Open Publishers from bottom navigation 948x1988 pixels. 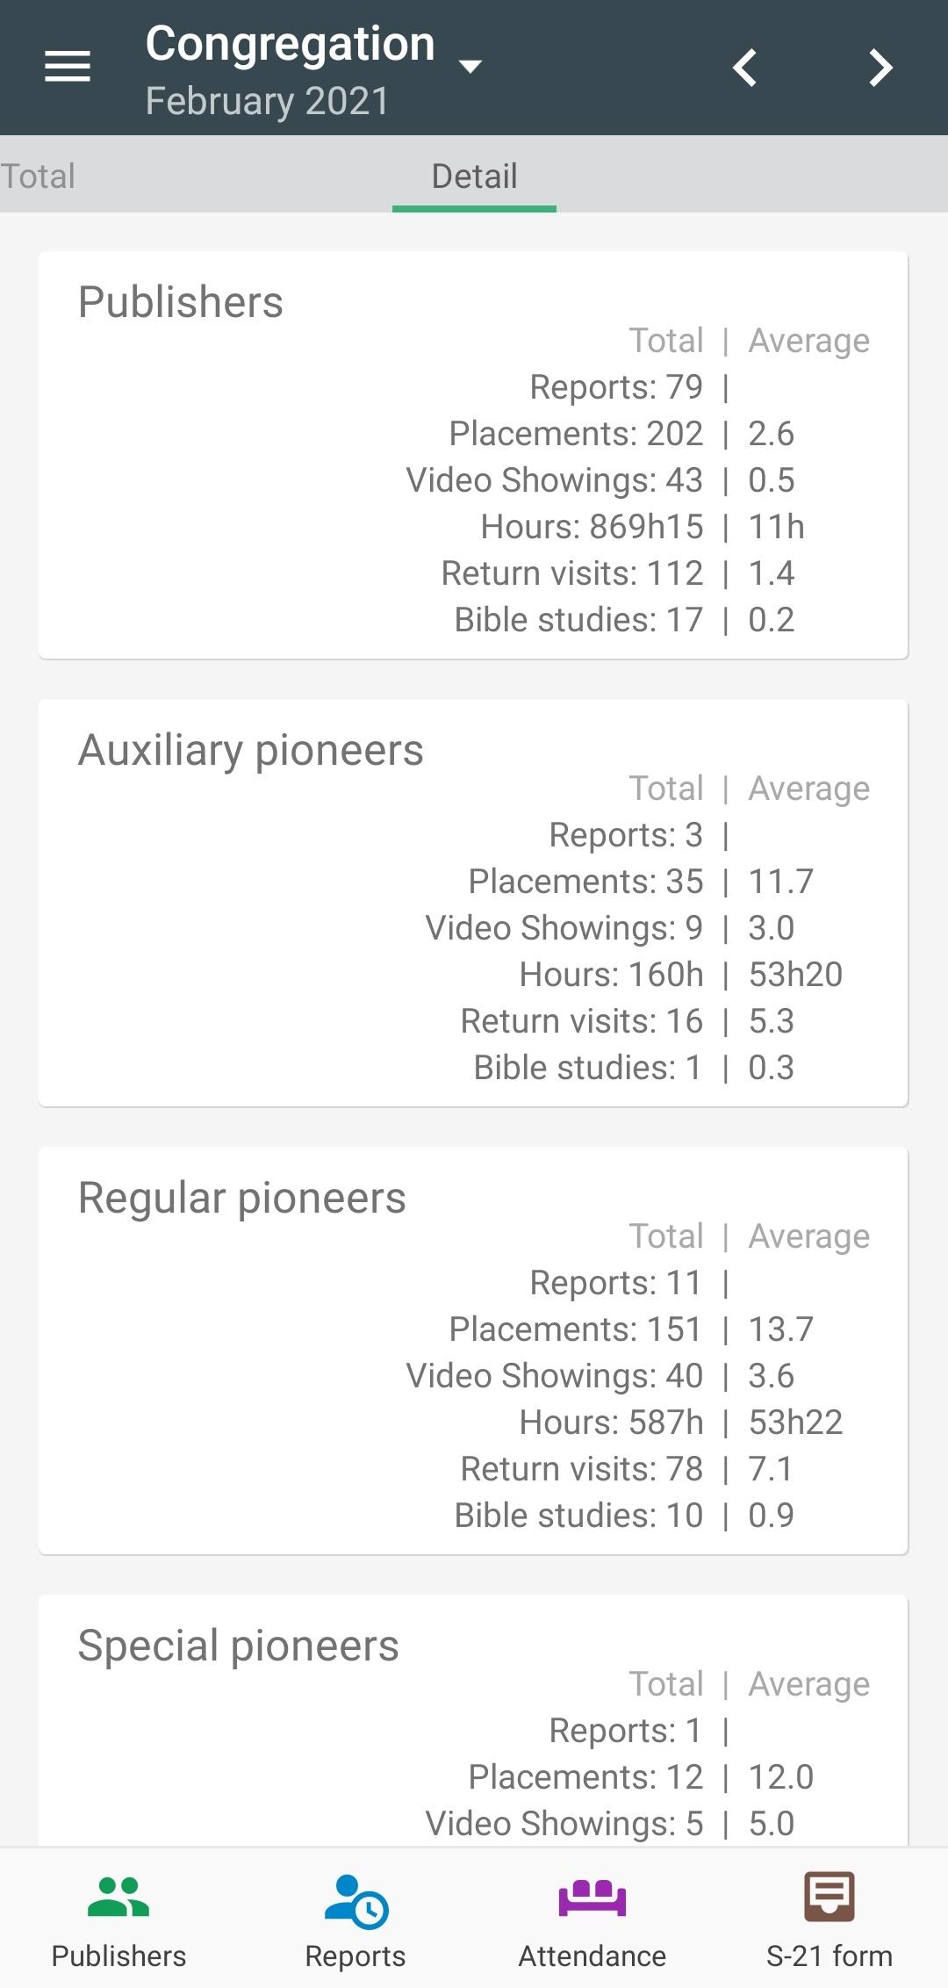click(x=118, y=1920)
